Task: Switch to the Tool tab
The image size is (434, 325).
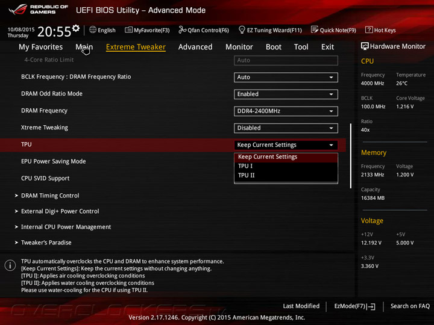Action: point(301,47)
